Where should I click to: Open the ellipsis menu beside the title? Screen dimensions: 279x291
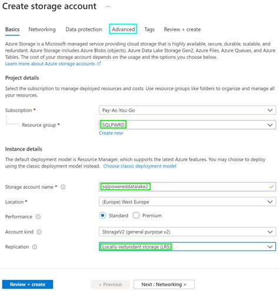[x=108, y=6]
